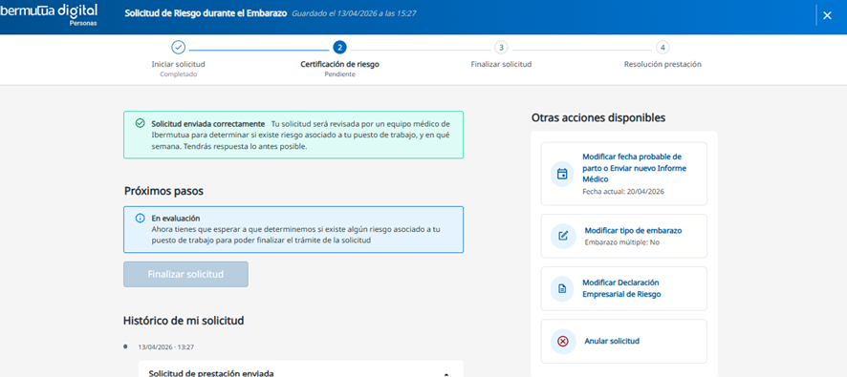847x377 pixels.
Task: Select step 4 circle Resolución prestación
Action: click(x=662, y=48)
